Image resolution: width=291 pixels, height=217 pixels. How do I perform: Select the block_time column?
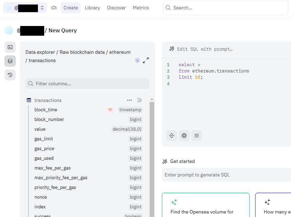[46, 110]
